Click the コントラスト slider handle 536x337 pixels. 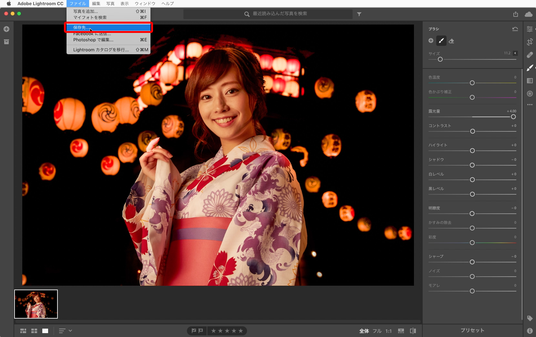click(x=472, y=131)
